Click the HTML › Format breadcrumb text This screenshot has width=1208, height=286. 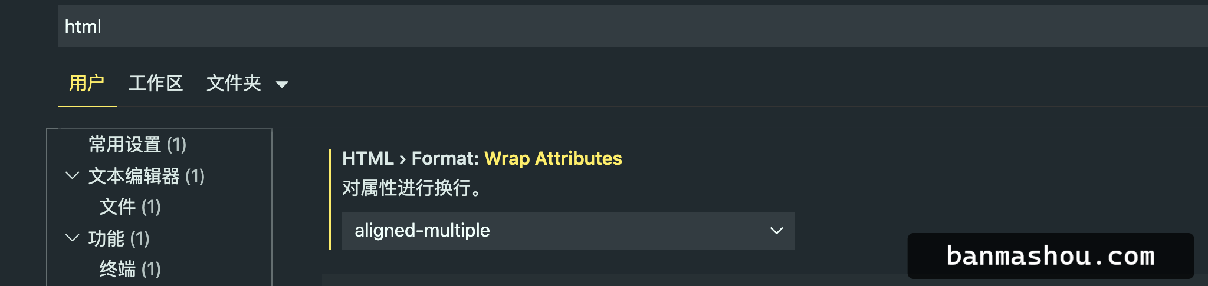[411, 158]
